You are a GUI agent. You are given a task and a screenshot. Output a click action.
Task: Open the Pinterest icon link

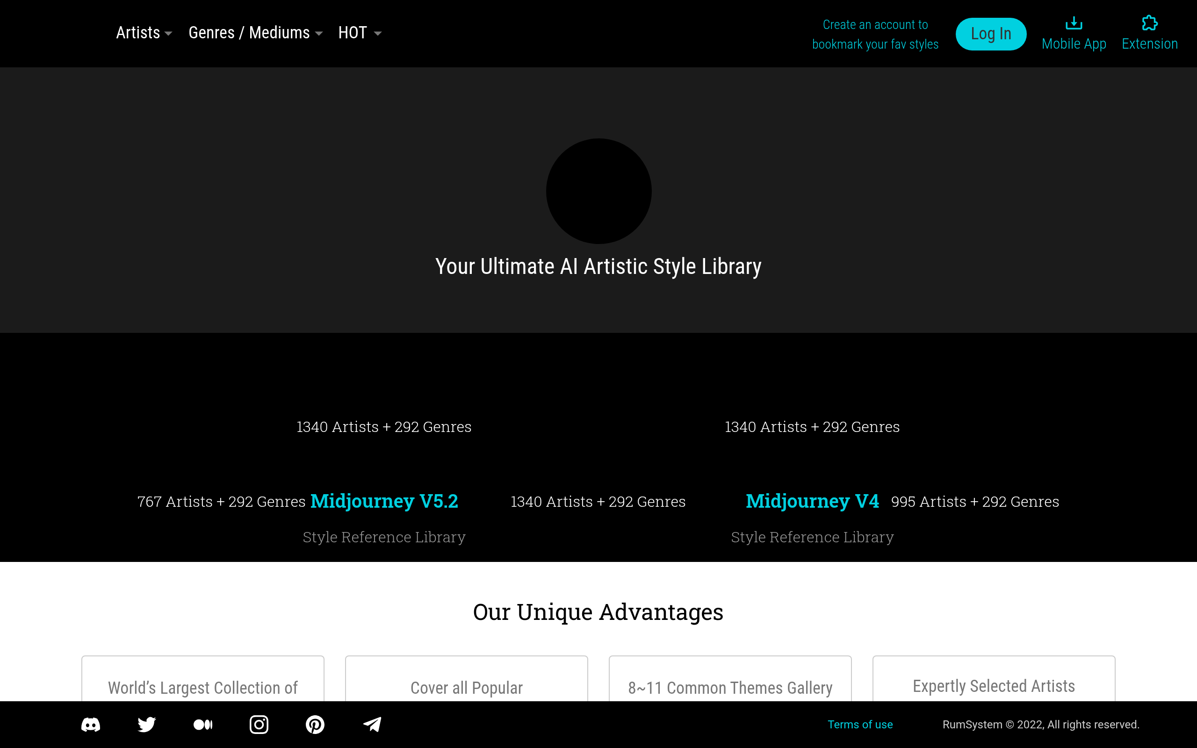tap(315, 725)
